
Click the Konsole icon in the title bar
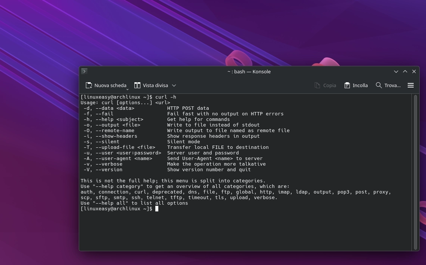(84, 71)
